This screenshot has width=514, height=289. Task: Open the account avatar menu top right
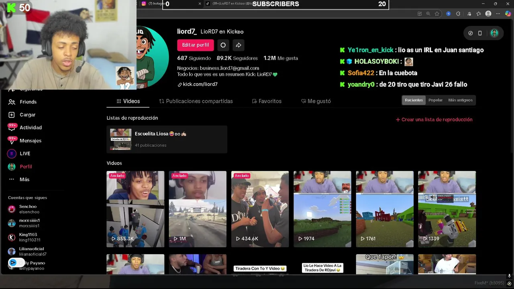pos(494,33)
